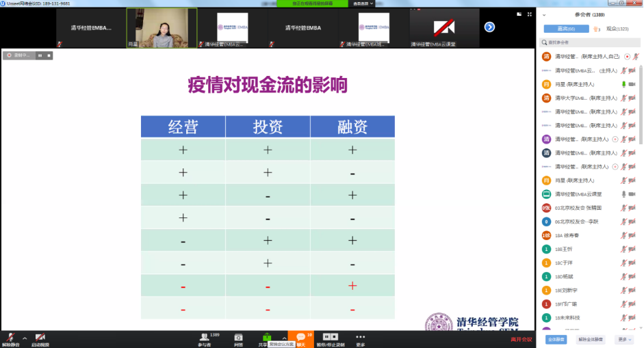The height and width of the screenshot is (348, 644).
Task: Toggle muted mic for 清华大学EMB participant
Action: 623,98
